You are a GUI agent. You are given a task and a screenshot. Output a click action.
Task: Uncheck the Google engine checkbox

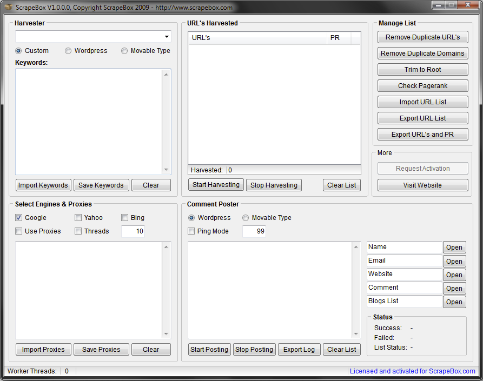pos(19,218)
